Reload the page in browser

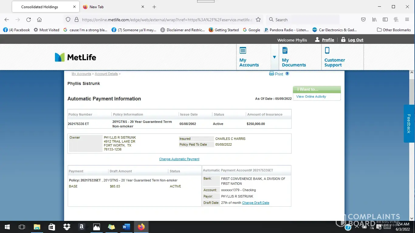[x=29, y=20]
